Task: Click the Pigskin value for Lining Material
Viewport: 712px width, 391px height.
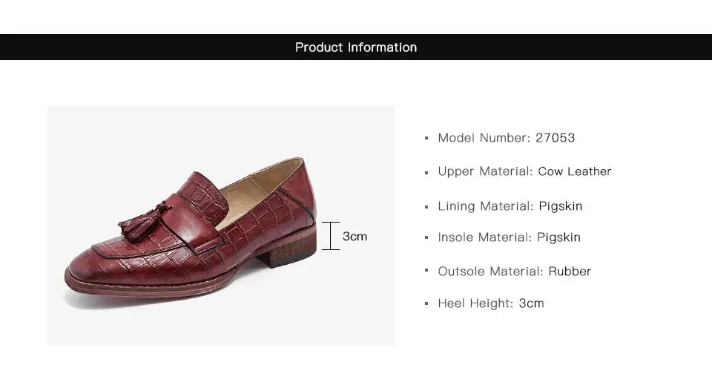Action: [561, 206]
